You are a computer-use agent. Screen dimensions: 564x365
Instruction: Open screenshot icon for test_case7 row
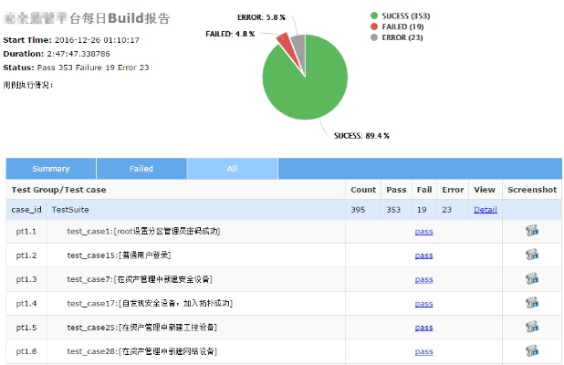(x=531, y=278)
